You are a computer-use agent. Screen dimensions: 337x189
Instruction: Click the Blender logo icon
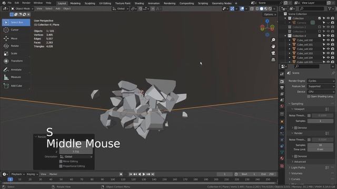(4, 3)
